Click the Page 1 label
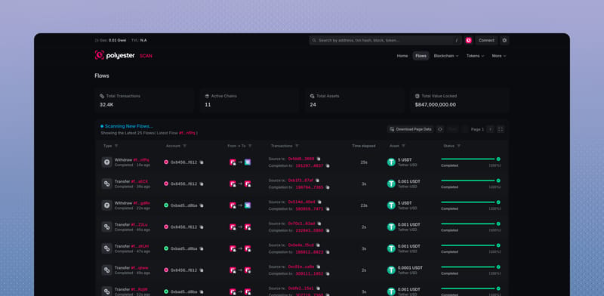 pos(477,130)
